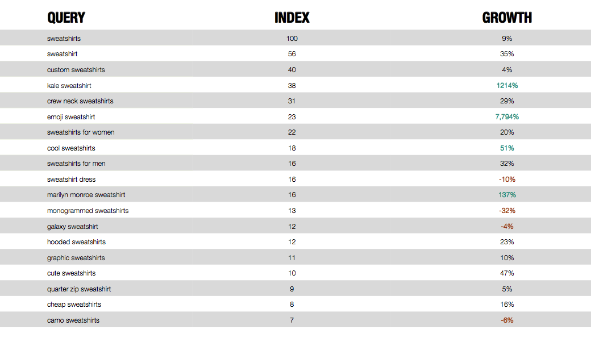591x342 pixels.
Task: Select 'marilyn monroe sweatshirt' query
Action: tap(86, 195)
